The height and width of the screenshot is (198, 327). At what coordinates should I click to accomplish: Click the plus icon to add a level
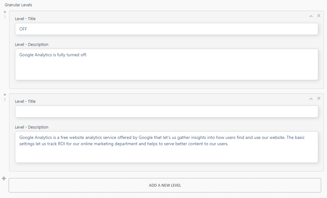[x=4, y=178]
